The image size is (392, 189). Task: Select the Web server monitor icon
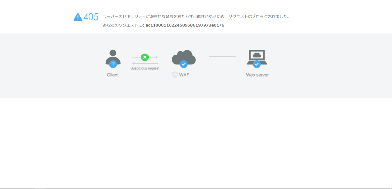tap(257, 55)
